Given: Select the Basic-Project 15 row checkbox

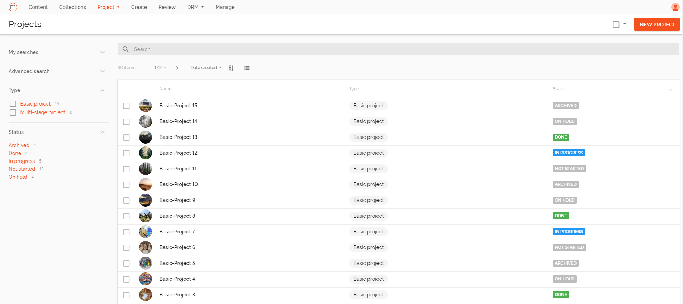Looking at the screenshot, I should coord(126,106).
